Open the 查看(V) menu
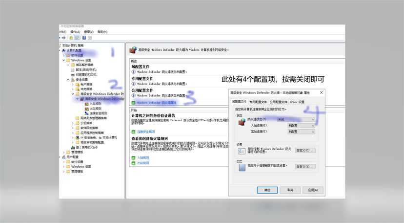Image resolution: width=404 pixels, height=223 pixels. pyautogui.click(x=89, y=31)
